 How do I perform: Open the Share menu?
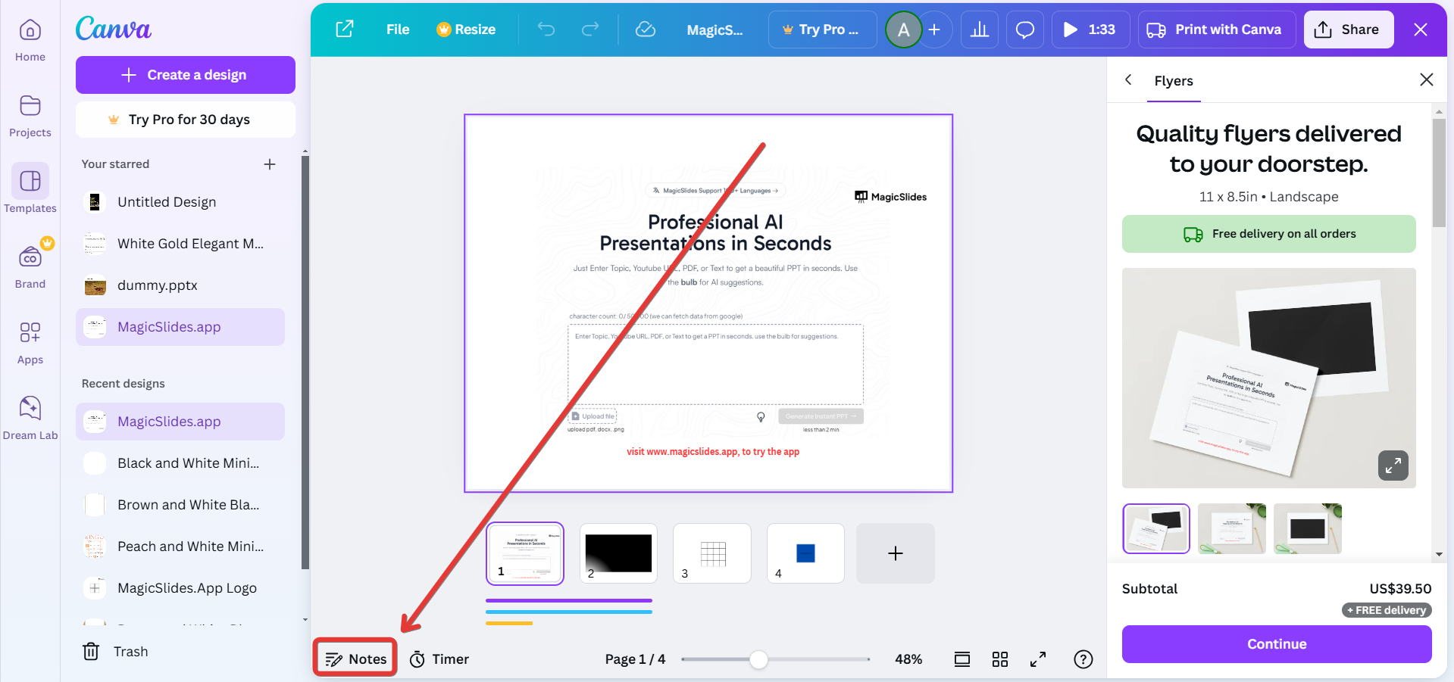1349,30
